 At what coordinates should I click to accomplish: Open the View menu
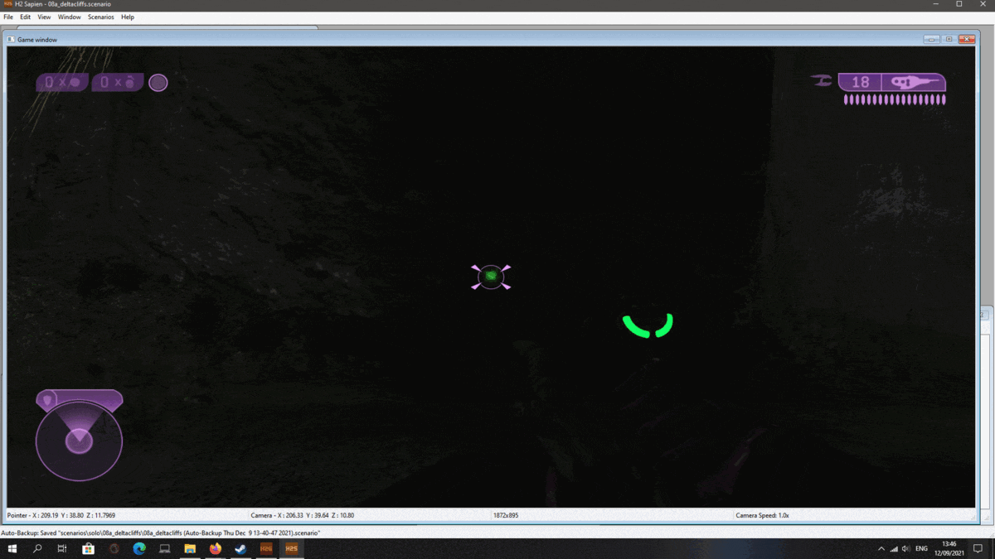click(x=44, y=17)
